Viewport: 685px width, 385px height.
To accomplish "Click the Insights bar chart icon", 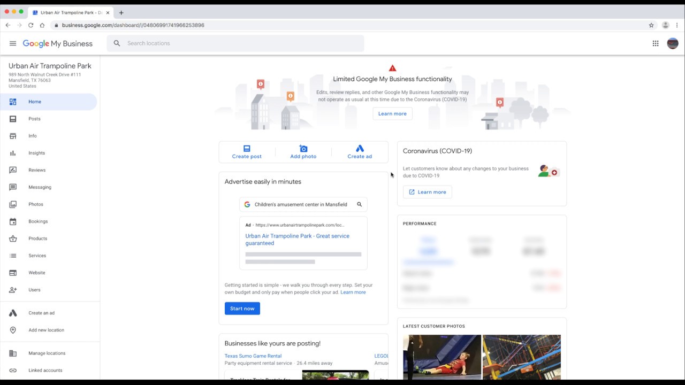I will coord(13,153).
